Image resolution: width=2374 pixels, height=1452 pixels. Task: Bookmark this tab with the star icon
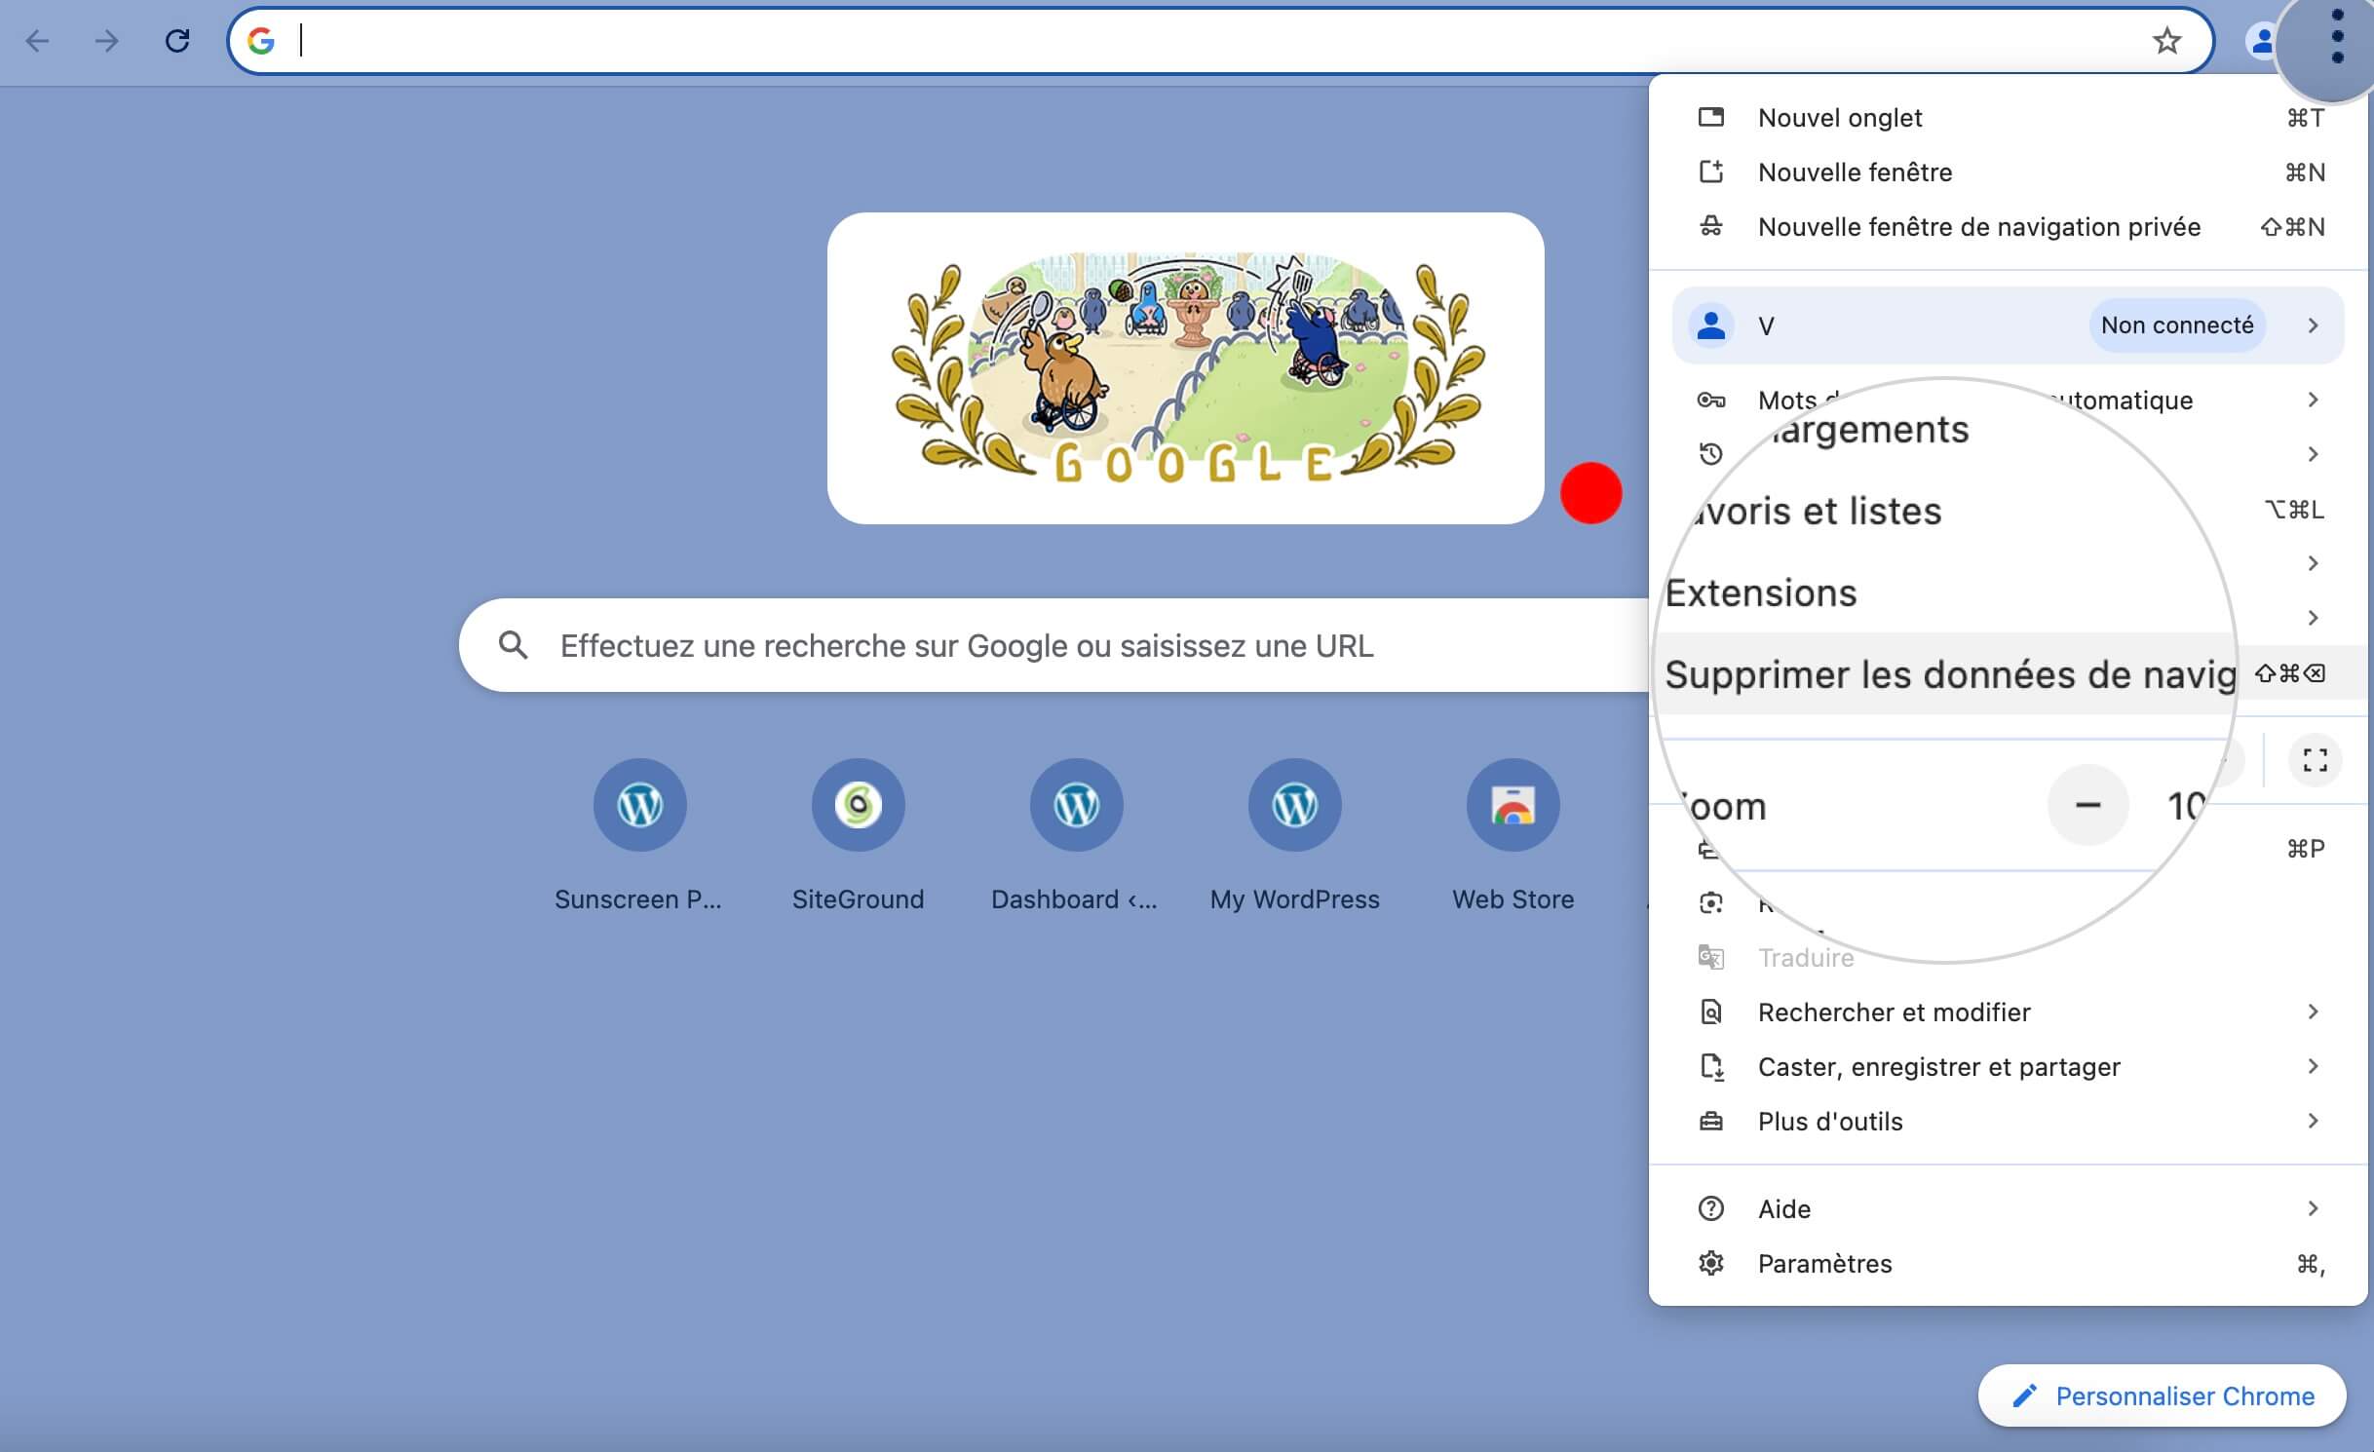(x=2166, y=41)
